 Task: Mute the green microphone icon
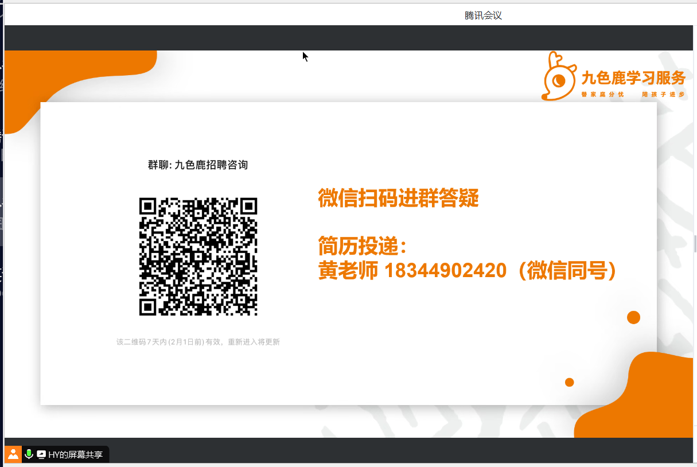(29, 454)
